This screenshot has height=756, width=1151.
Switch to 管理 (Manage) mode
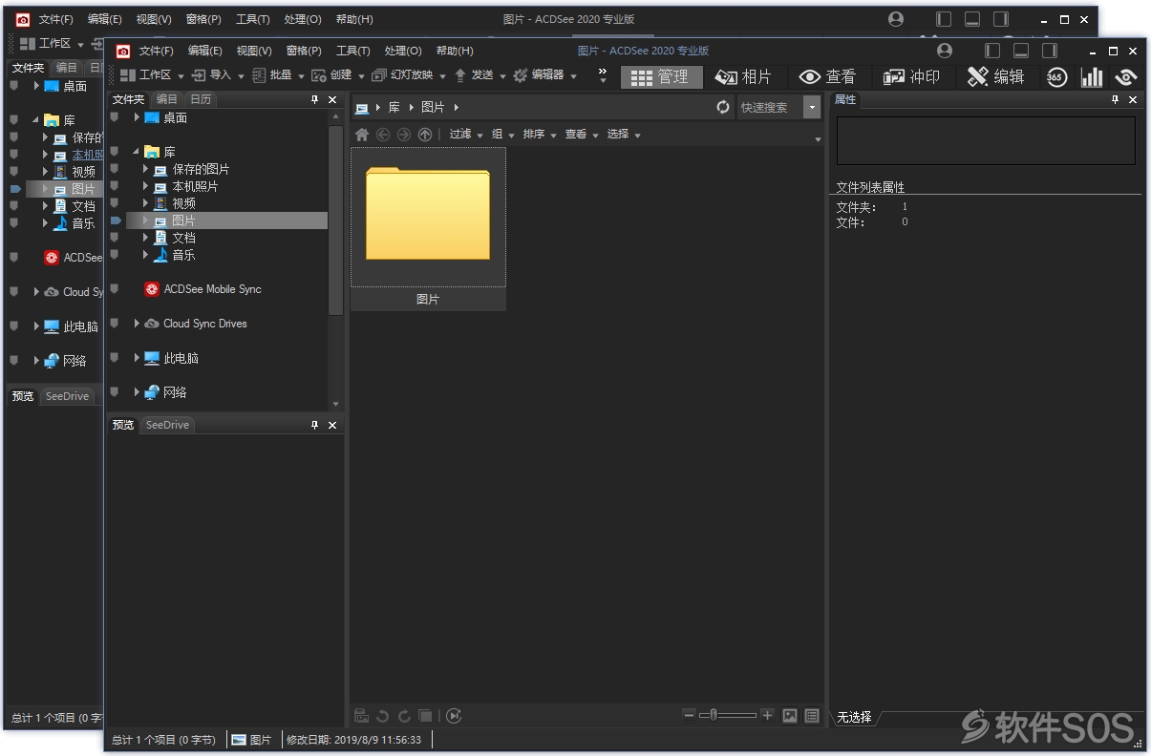coord(661,77)
